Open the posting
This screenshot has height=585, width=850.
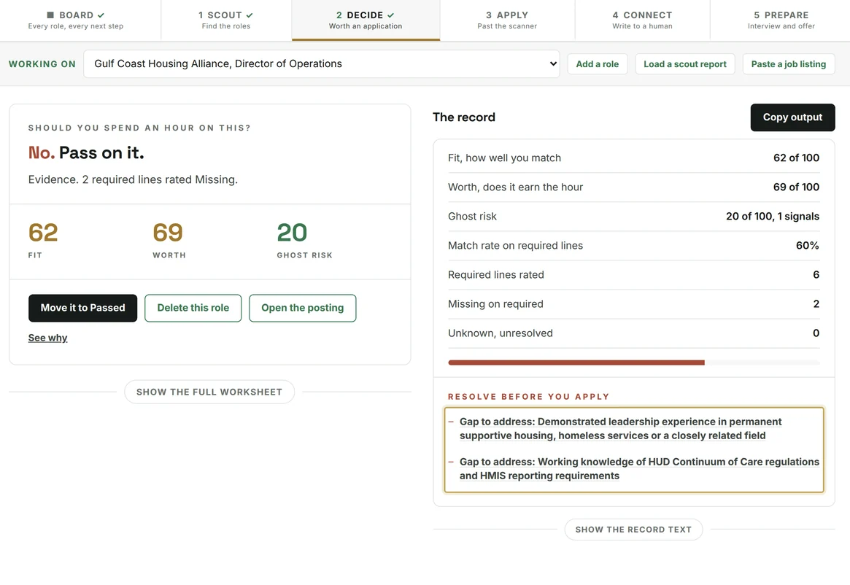coord(303,308)
